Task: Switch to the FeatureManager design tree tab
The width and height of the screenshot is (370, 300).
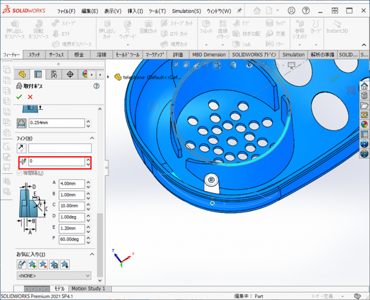Action: coord(21,74)
